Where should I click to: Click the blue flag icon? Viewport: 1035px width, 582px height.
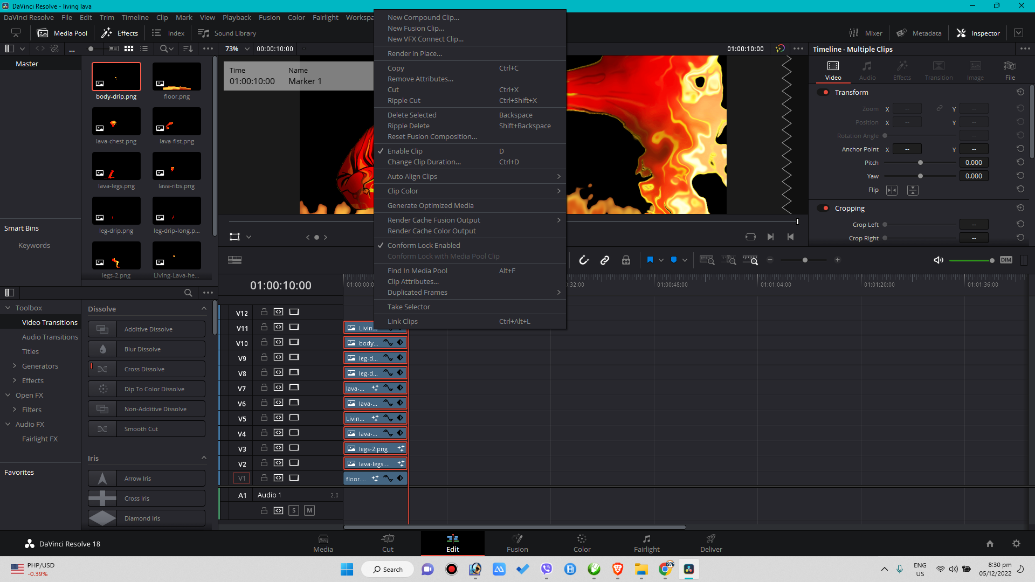coord(650,260)
